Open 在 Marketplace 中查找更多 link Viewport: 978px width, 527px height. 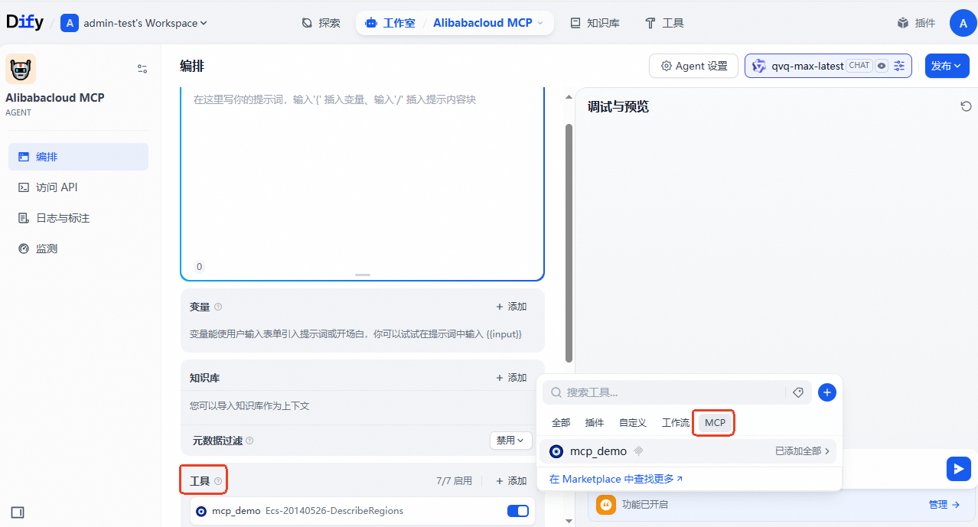pyautogui.click(x=616, y=479)
